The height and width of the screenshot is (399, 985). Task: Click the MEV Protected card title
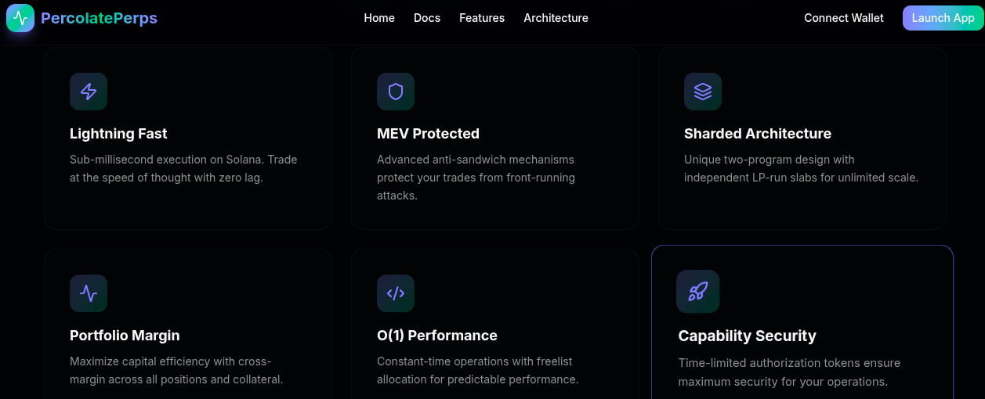tap(428, 134)
